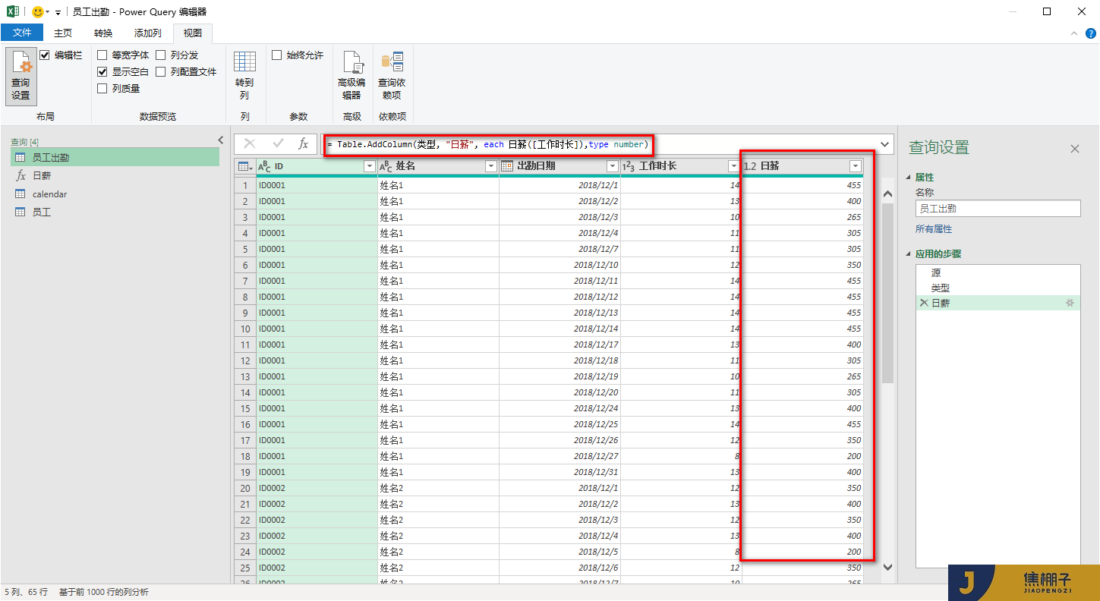Open the 工作时长 column filter dropdown
Screen dimensions: 1100x601
[734, 166]
